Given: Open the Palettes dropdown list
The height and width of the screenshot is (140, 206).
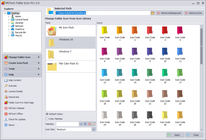Looking at the screenshot, I should [81, 124].
